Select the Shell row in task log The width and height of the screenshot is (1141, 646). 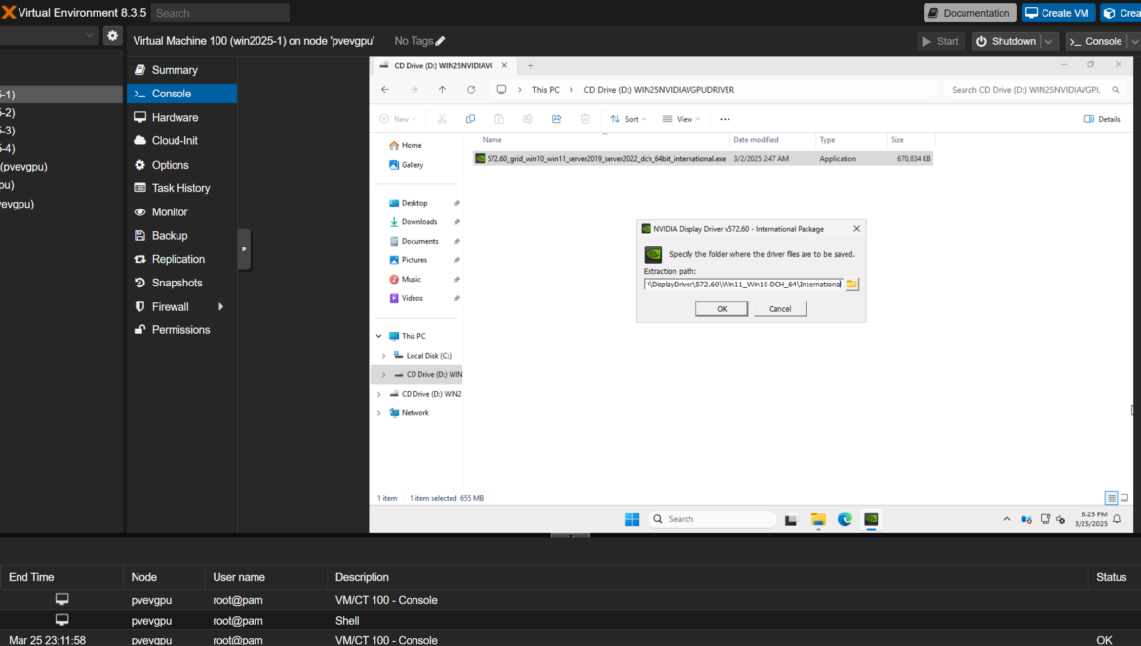(570, 621)
